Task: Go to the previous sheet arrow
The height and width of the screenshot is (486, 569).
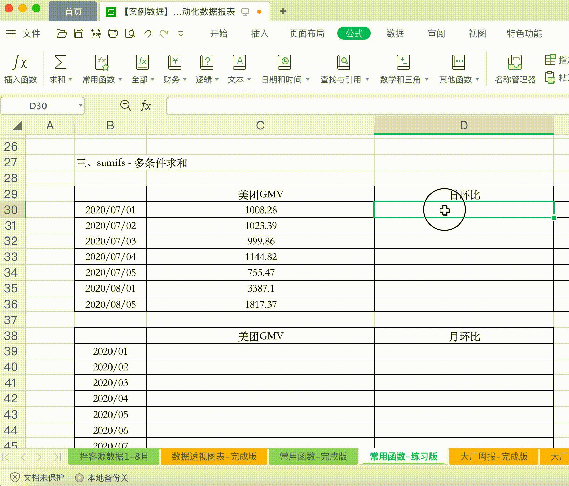Action: [23, 457]
